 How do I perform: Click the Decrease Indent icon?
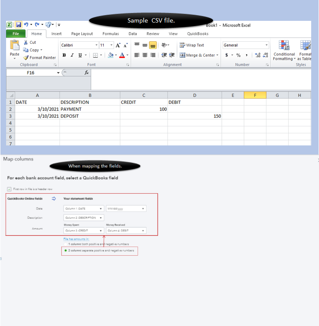[x=164, y=55]
